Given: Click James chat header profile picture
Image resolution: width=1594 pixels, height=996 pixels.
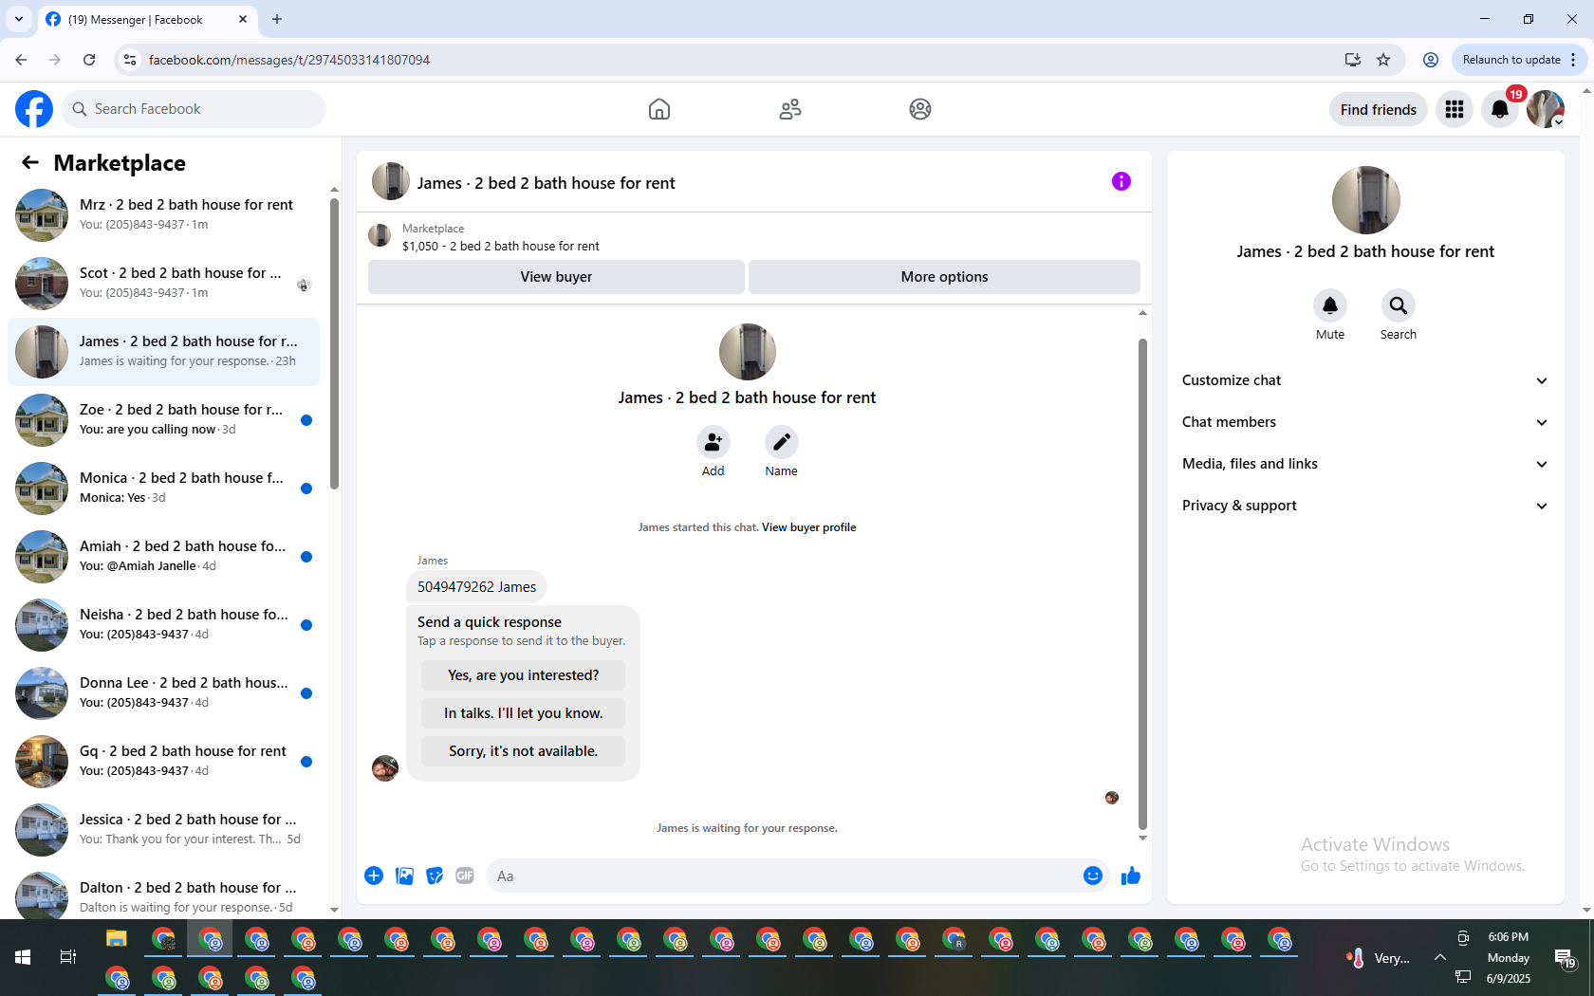Looking at the screenshot, I should (391, 181).
